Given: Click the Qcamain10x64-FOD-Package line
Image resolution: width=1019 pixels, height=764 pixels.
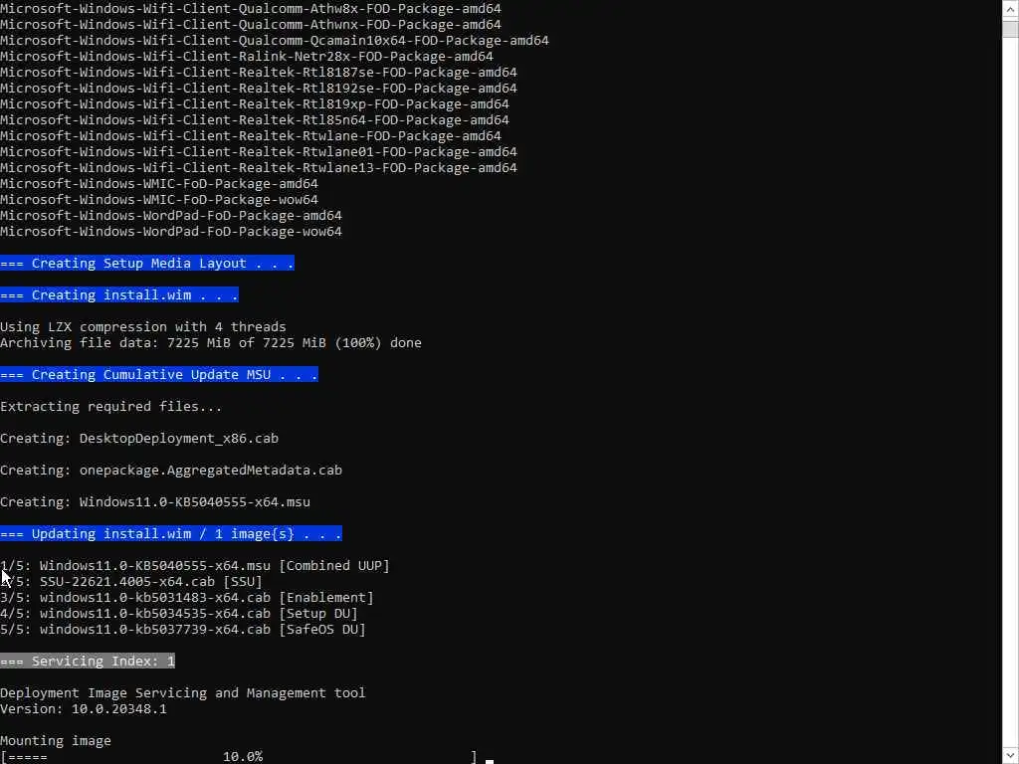Looking at the screenshot, I should tap(275, 40).
